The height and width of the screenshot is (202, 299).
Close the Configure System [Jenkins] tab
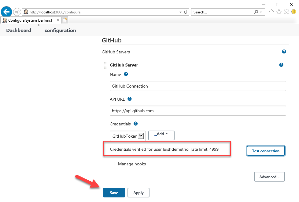tap(58, 20)
